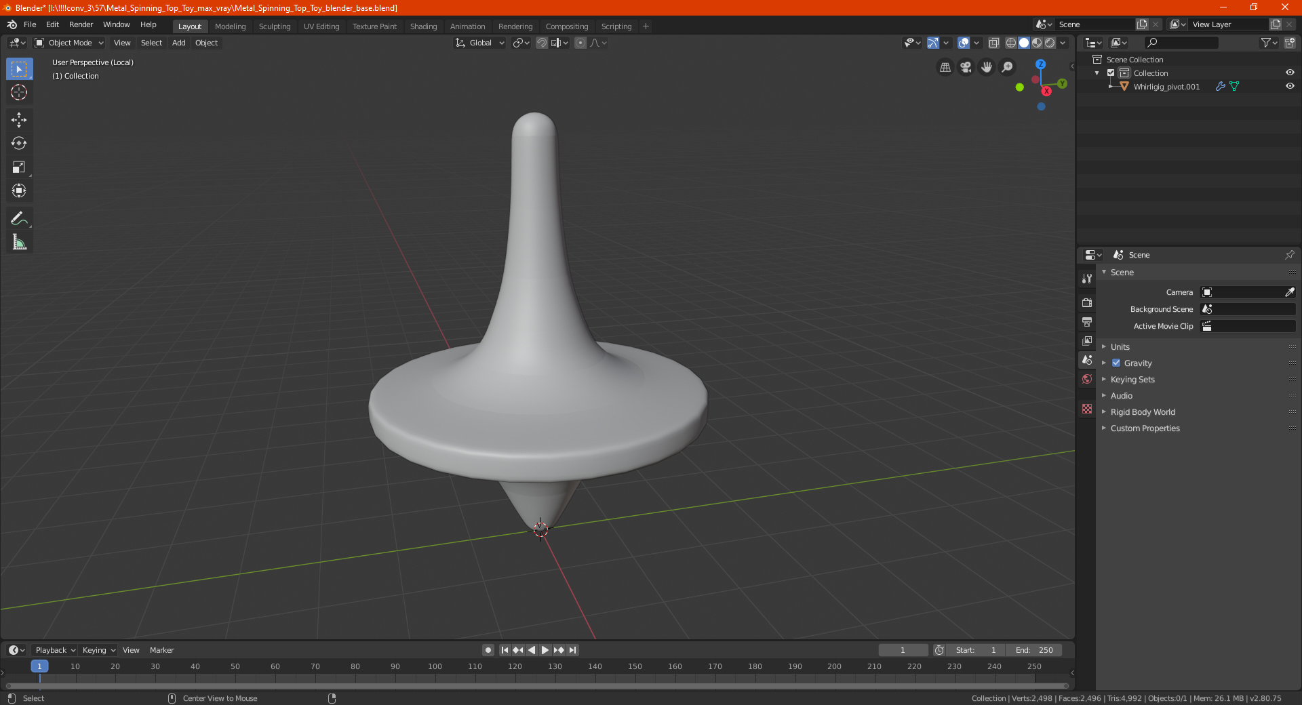The image size is (1302, 705).
Task: Open the Object Mode dropdown
Action: (69, 43)
